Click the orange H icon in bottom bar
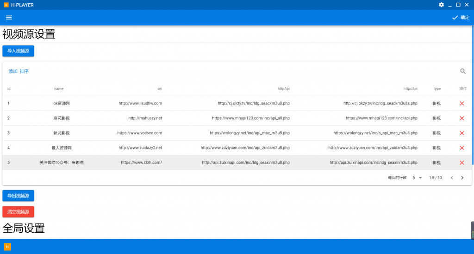Viewport: 474px width, 254px height. (7, 247)
